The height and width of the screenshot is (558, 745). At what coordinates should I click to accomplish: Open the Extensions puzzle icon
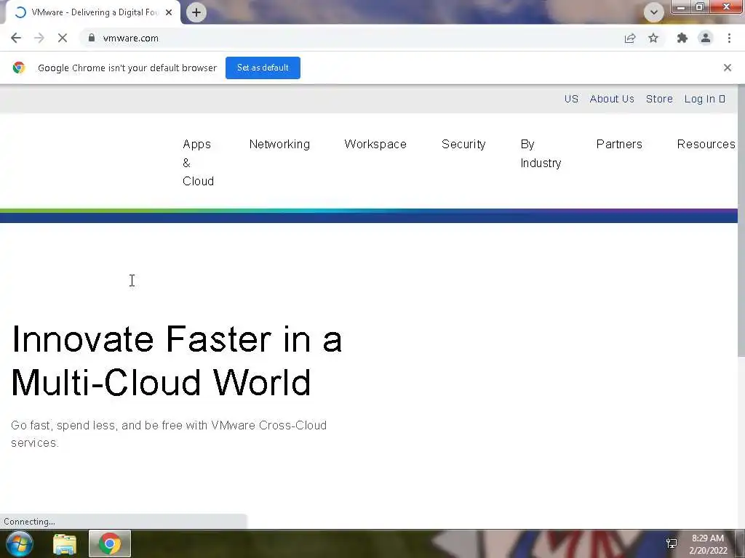click(682, 38)
